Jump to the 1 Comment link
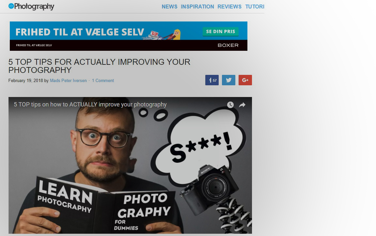 click(x=103, y=81)
